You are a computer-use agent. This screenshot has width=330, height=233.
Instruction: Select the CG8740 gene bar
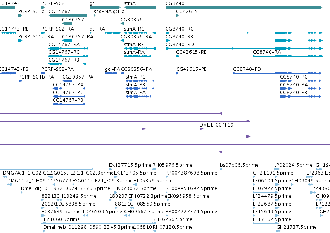pos(244,7)
